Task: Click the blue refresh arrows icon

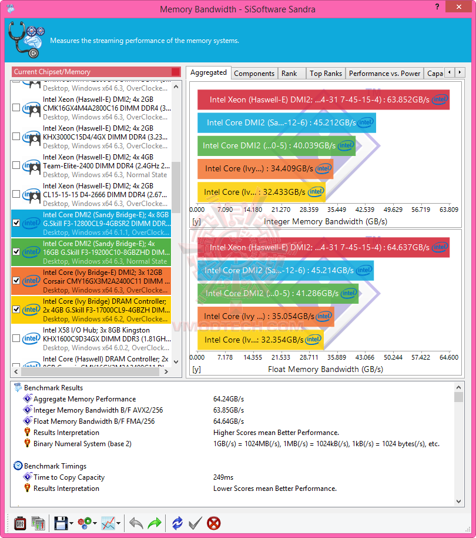Action: (177, 523)
